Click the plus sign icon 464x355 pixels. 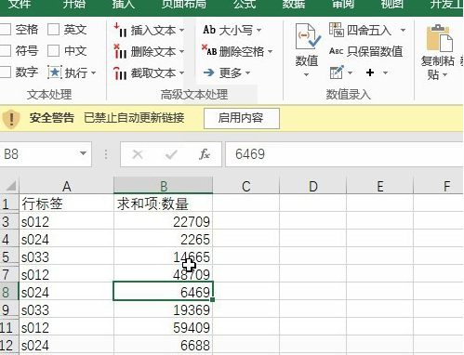tap(370, 72)
